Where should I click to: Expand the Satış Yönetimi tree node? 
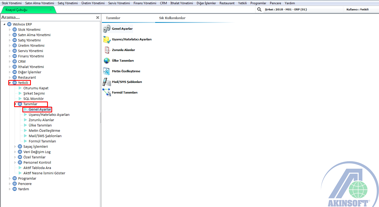10,40
